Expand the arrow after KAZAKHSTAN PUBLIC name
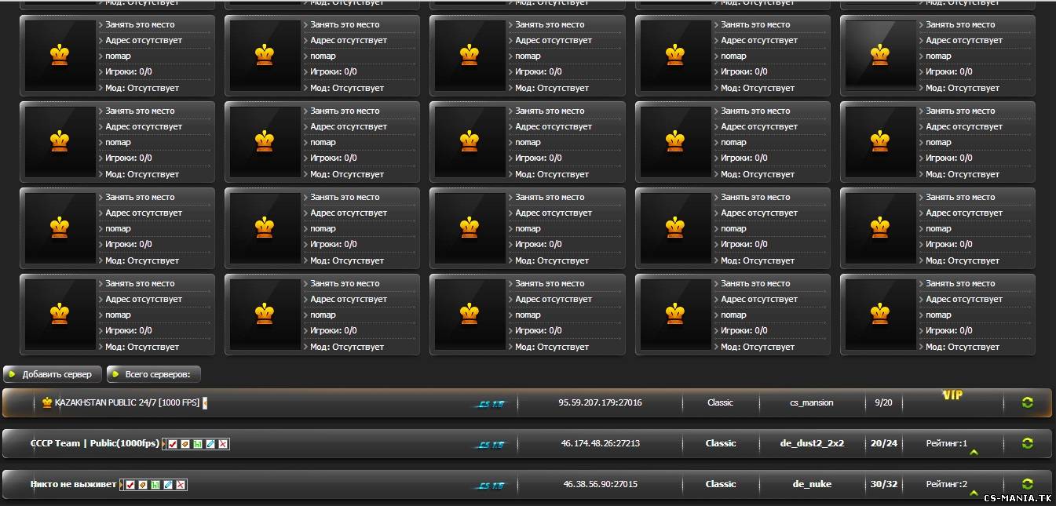This screenshot has height=506, width=1056. (x=205, y=403)
